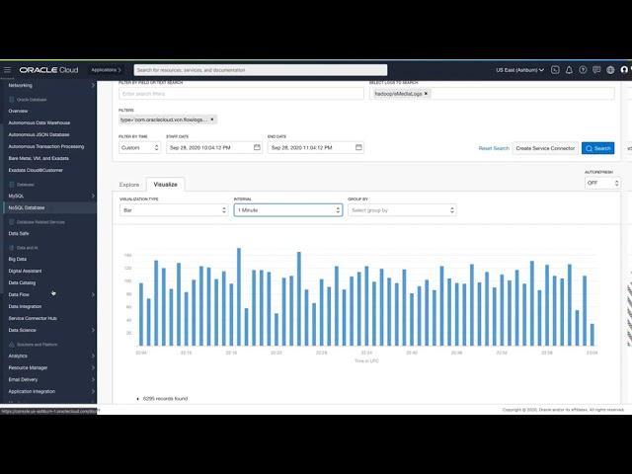
Task: Click the tallest bar in the chart
Action: click(x=239, y=296)
